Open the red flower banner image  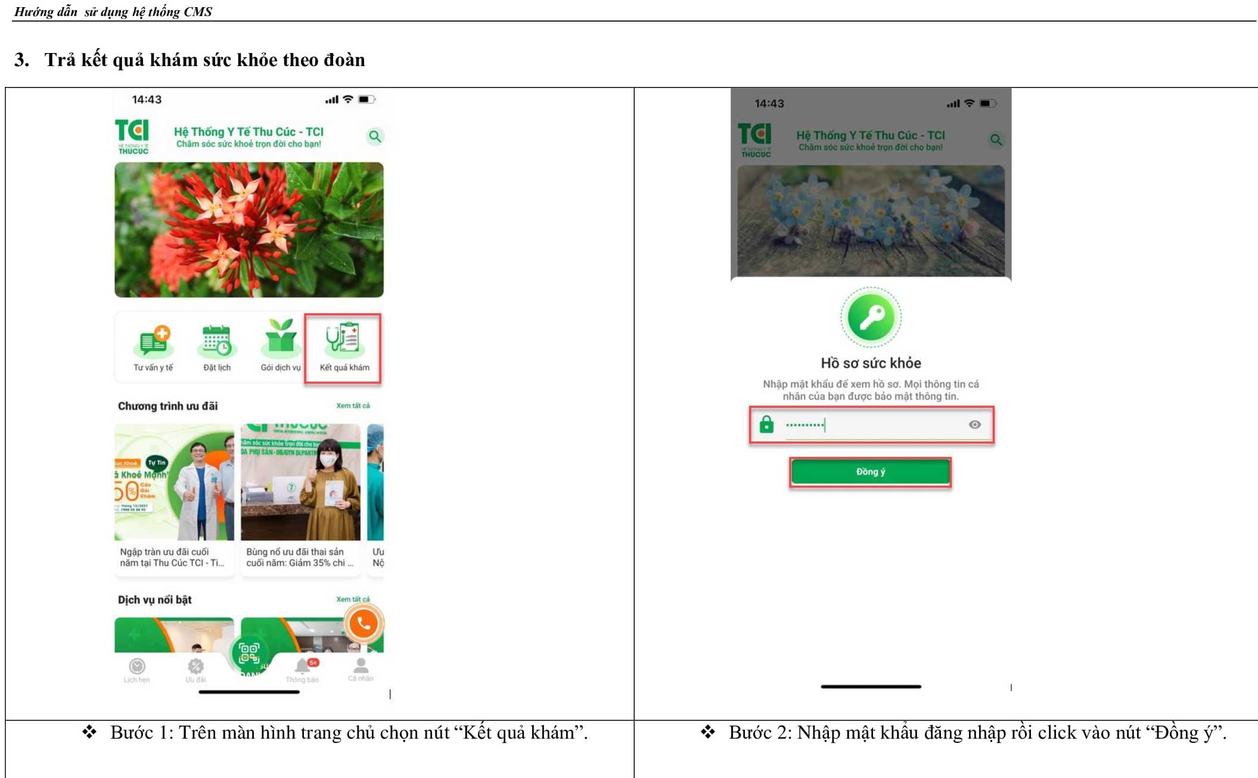(x=249, y=229)
